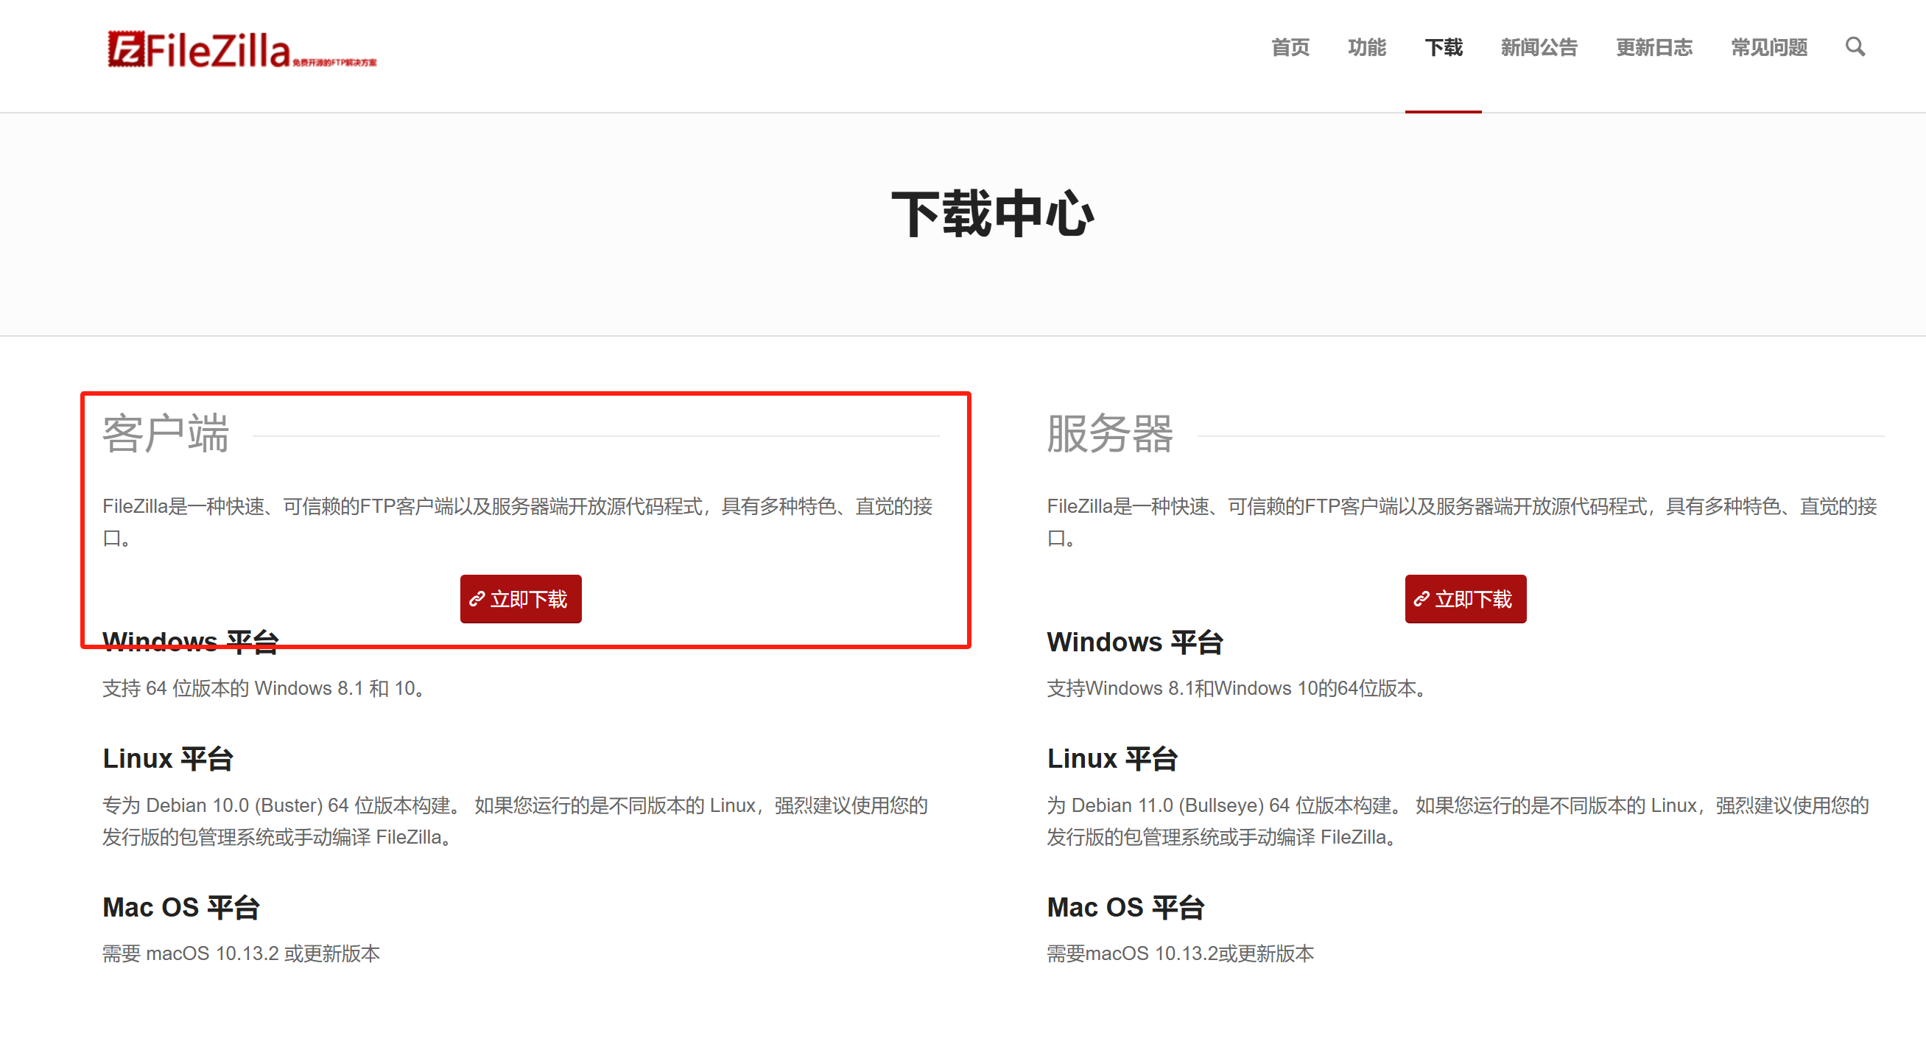Go to the 首页 menu item
This screenshot has width=1926, height=1047.
(1290, 48)
